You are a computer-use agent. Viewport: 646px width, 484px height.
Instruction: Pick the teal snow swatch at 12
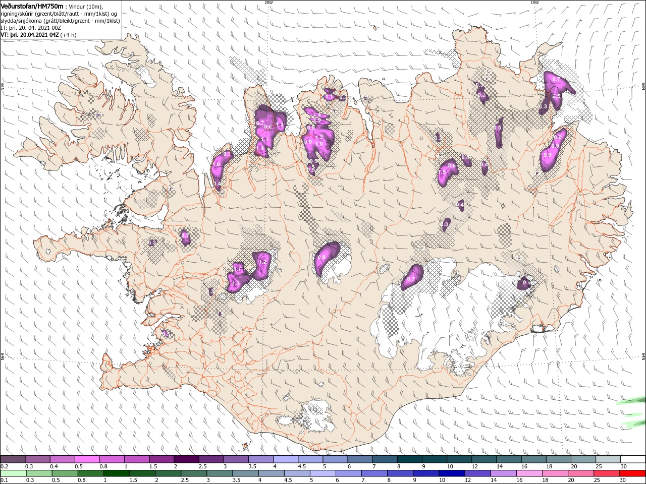(x=484, y=460)
